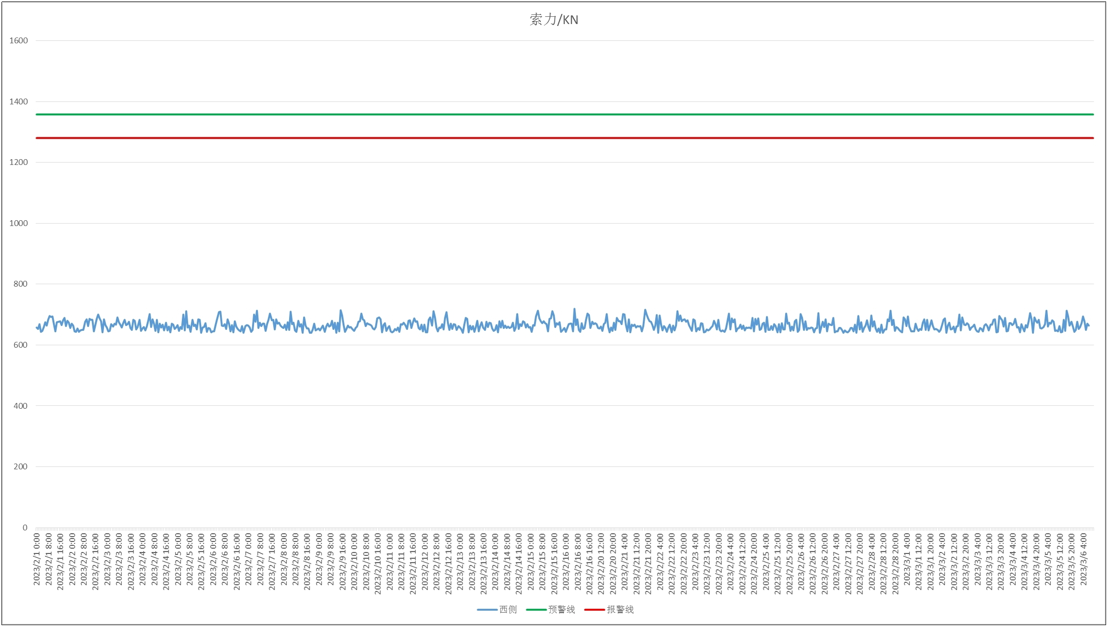Image resolution: width=1108 pixels, height=628 pixels.
Task: Select the 预警线 legend entry
Action: coord(550,610)
